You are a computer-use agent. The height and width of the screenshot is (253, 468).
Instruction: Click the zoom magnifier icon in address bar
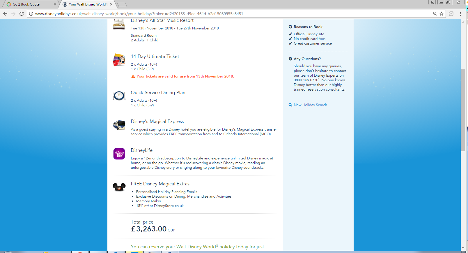(x=435, y=14)
